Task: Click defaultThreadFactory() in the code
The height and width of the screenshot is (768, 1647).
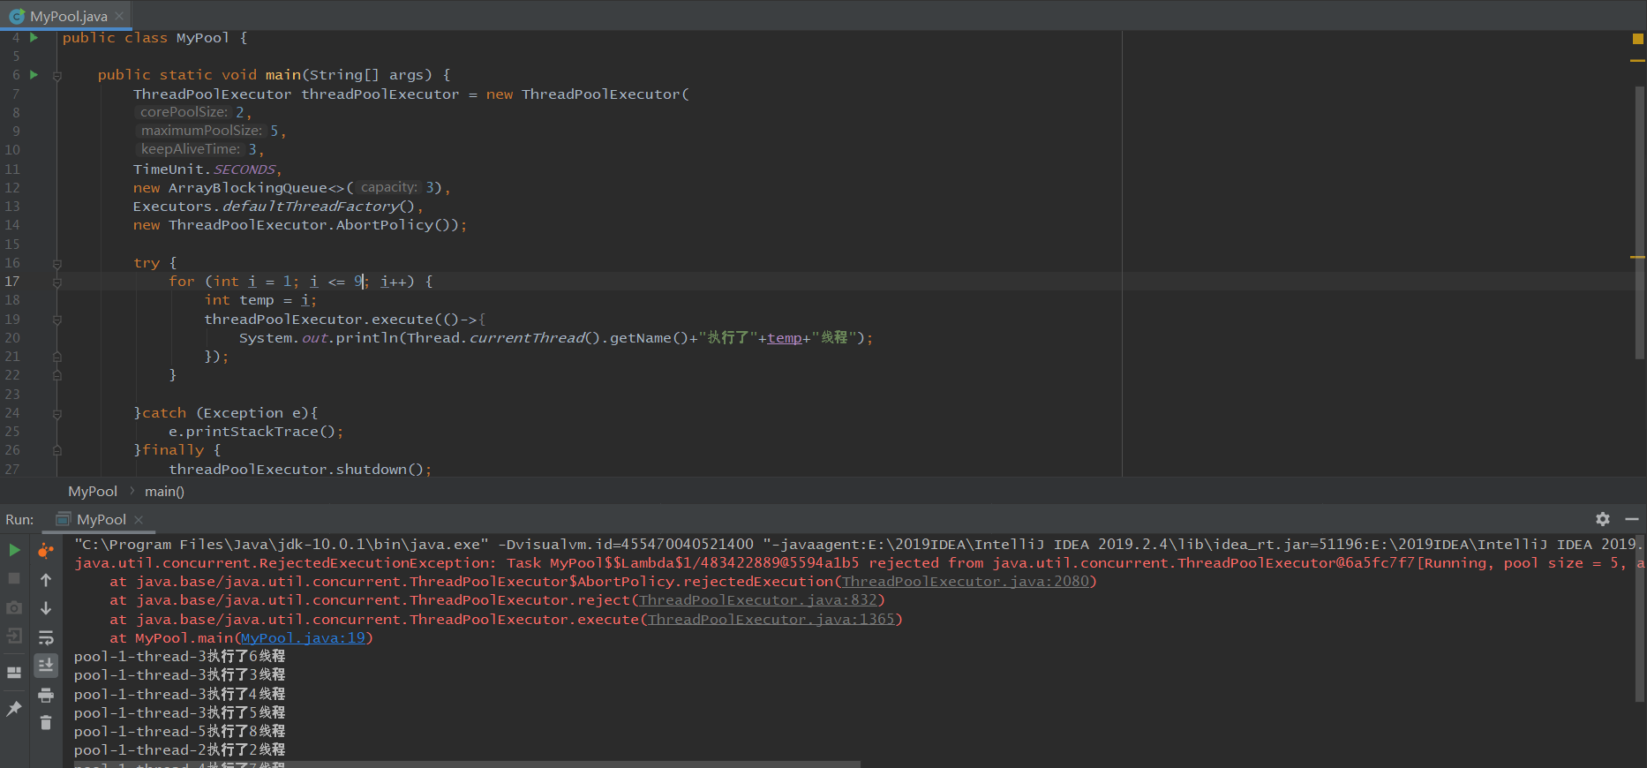Action: 318,207
